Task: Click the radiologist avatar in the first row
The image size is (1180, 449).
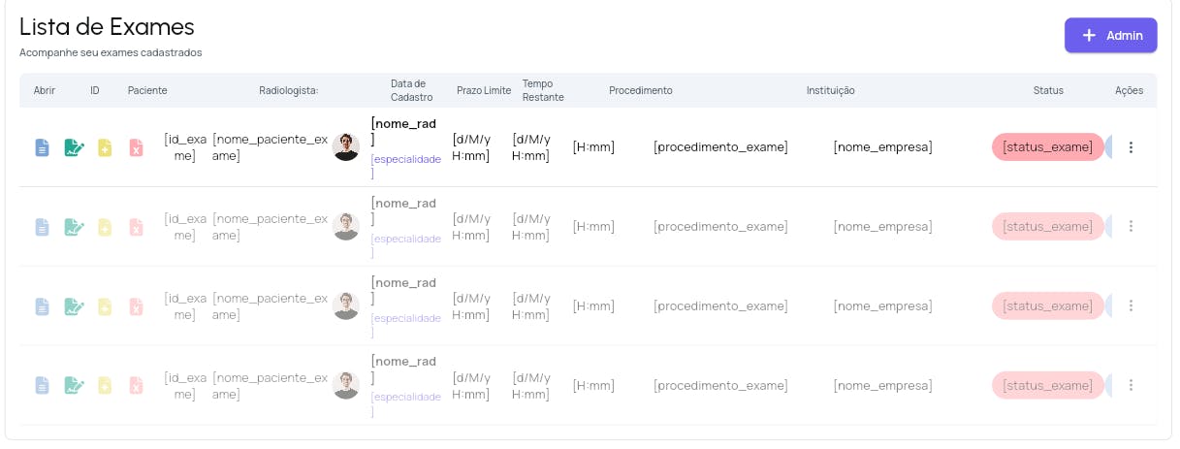Action: pyautogui.click(x=346, y=146)
